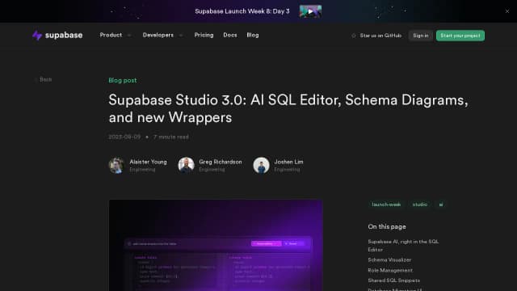Expand the Product dropdown menu
517x291 pixels.
pos(116,35)
